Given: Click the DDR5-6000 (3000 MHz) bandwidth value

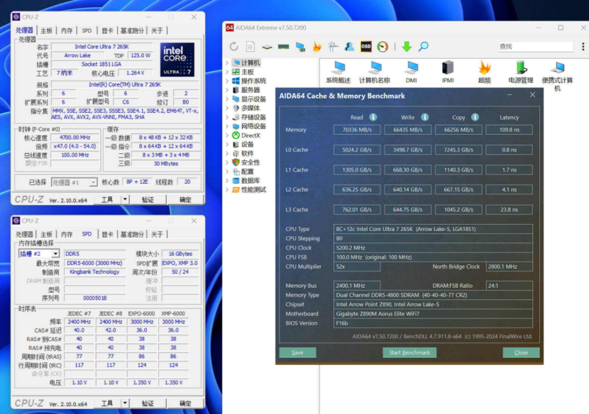Looking at the screenshot, I should (x=94, y=263).
